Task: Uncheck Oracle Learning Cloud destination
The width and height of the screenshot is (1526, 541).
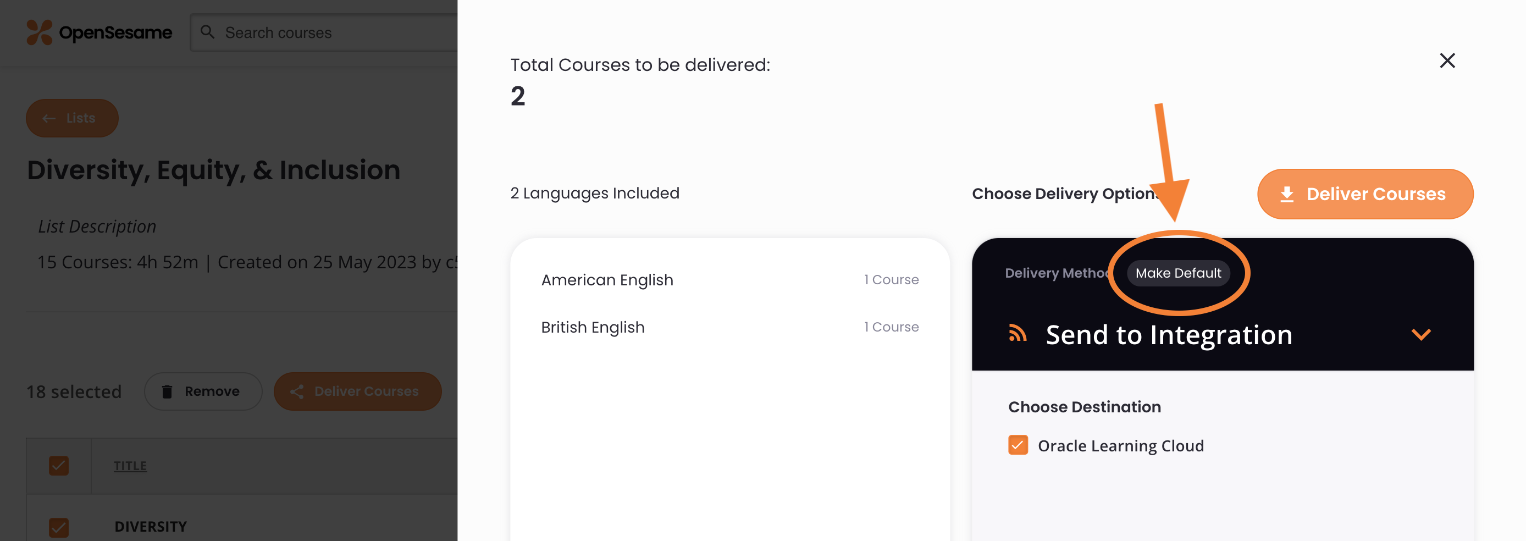Action: pyautogui.click(x=1018, y=445)
